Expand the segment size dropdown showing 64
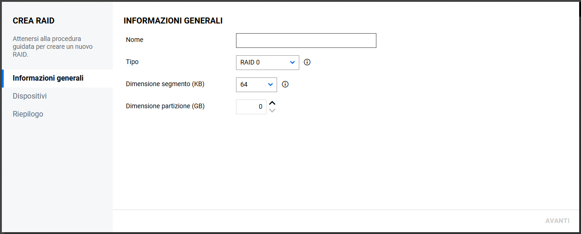581x234 pixels. coord(256,84)
